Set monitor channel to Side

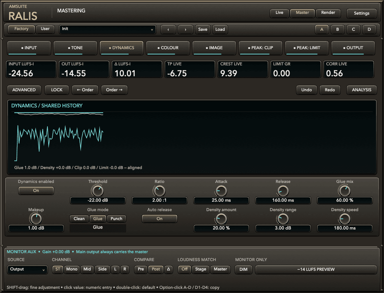tap(102, 269)
